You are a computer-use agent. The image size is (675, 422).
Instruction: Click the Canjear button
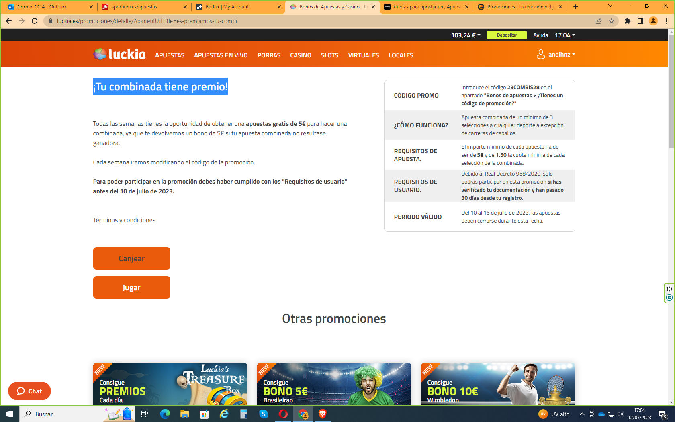[132, 258]
